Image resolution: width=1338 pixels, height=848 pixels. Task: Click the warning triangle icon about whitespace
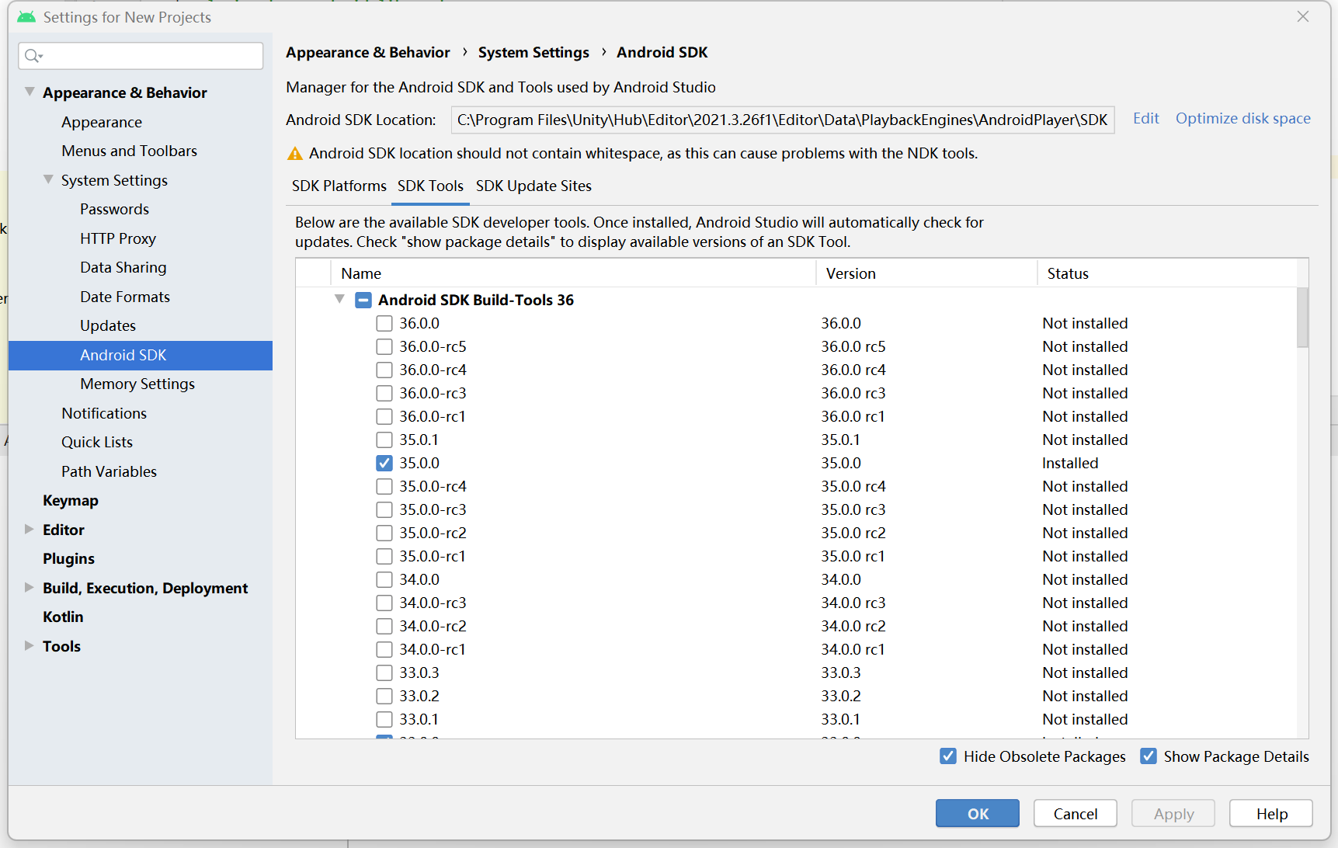tap(295, 154)
